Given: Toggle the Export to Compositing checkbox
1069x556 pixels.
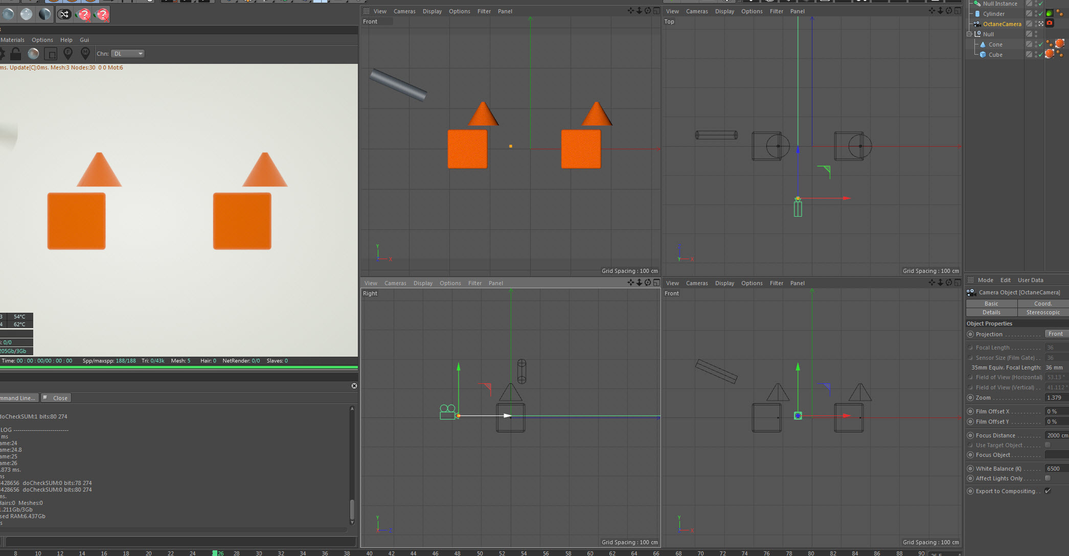Looking at the screenshot, I should pyautogui.click(x=1048, y=491).
